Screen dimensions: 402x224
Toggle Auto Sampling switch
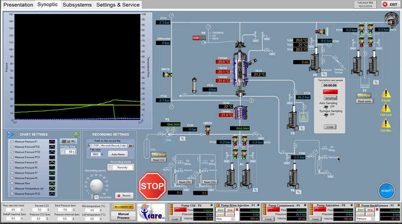point(326,107)
